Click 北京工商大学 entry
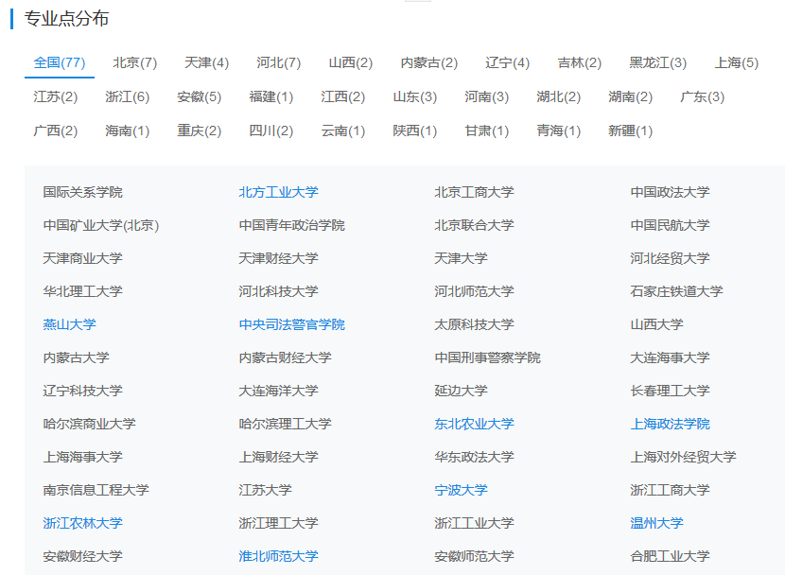The height and width of the screenshot is (575, 785). point(474,192)
